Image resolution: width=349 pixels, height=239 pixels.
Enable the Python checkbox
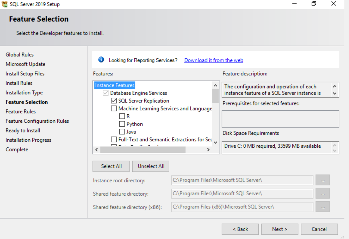[122, 124]
